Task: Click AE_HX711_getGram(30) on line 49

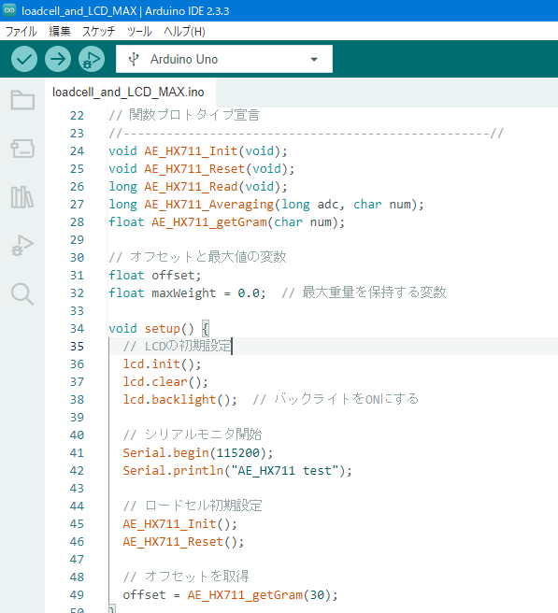Action: (x=259, y=595)
